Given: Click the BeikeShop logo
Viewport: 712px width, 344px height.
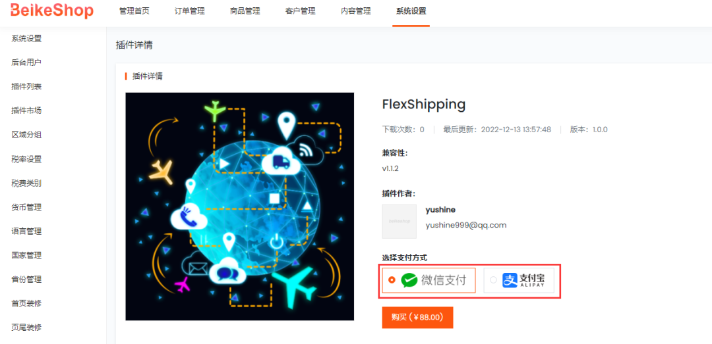Looking at the screenshot, I should 51,11.
